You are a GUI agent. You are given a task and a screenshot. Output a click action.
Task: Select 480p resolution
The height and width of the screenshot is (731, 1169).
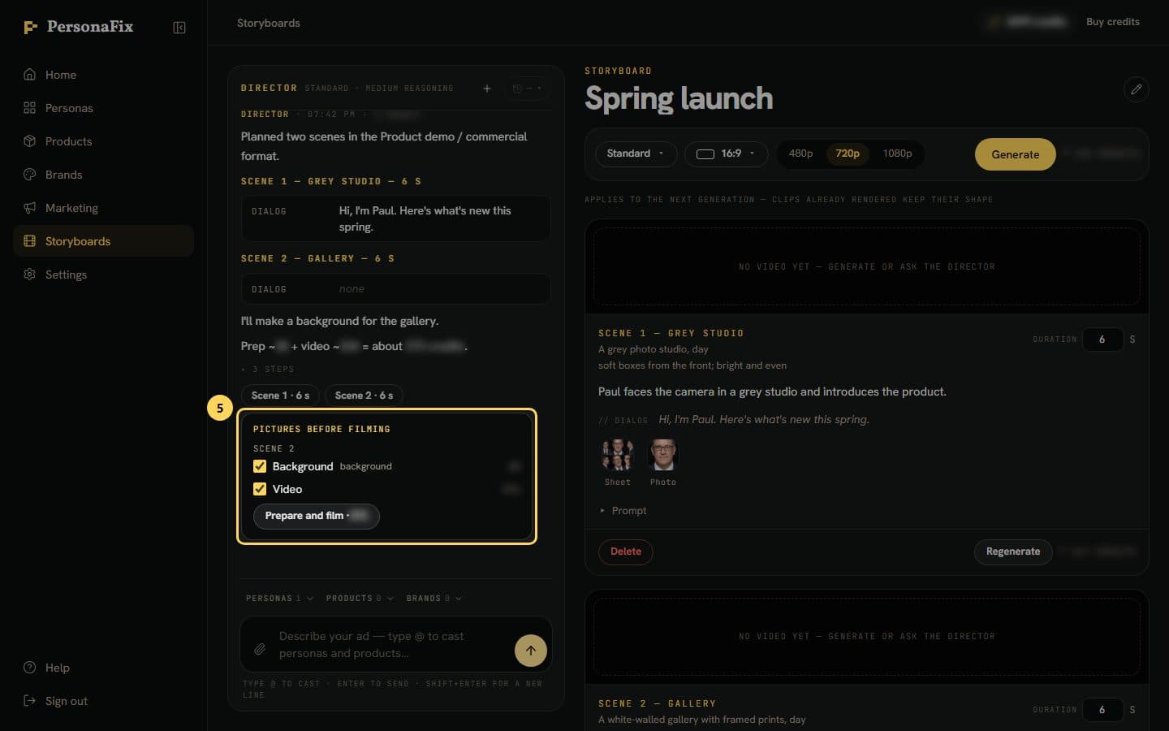coord(800,154)
